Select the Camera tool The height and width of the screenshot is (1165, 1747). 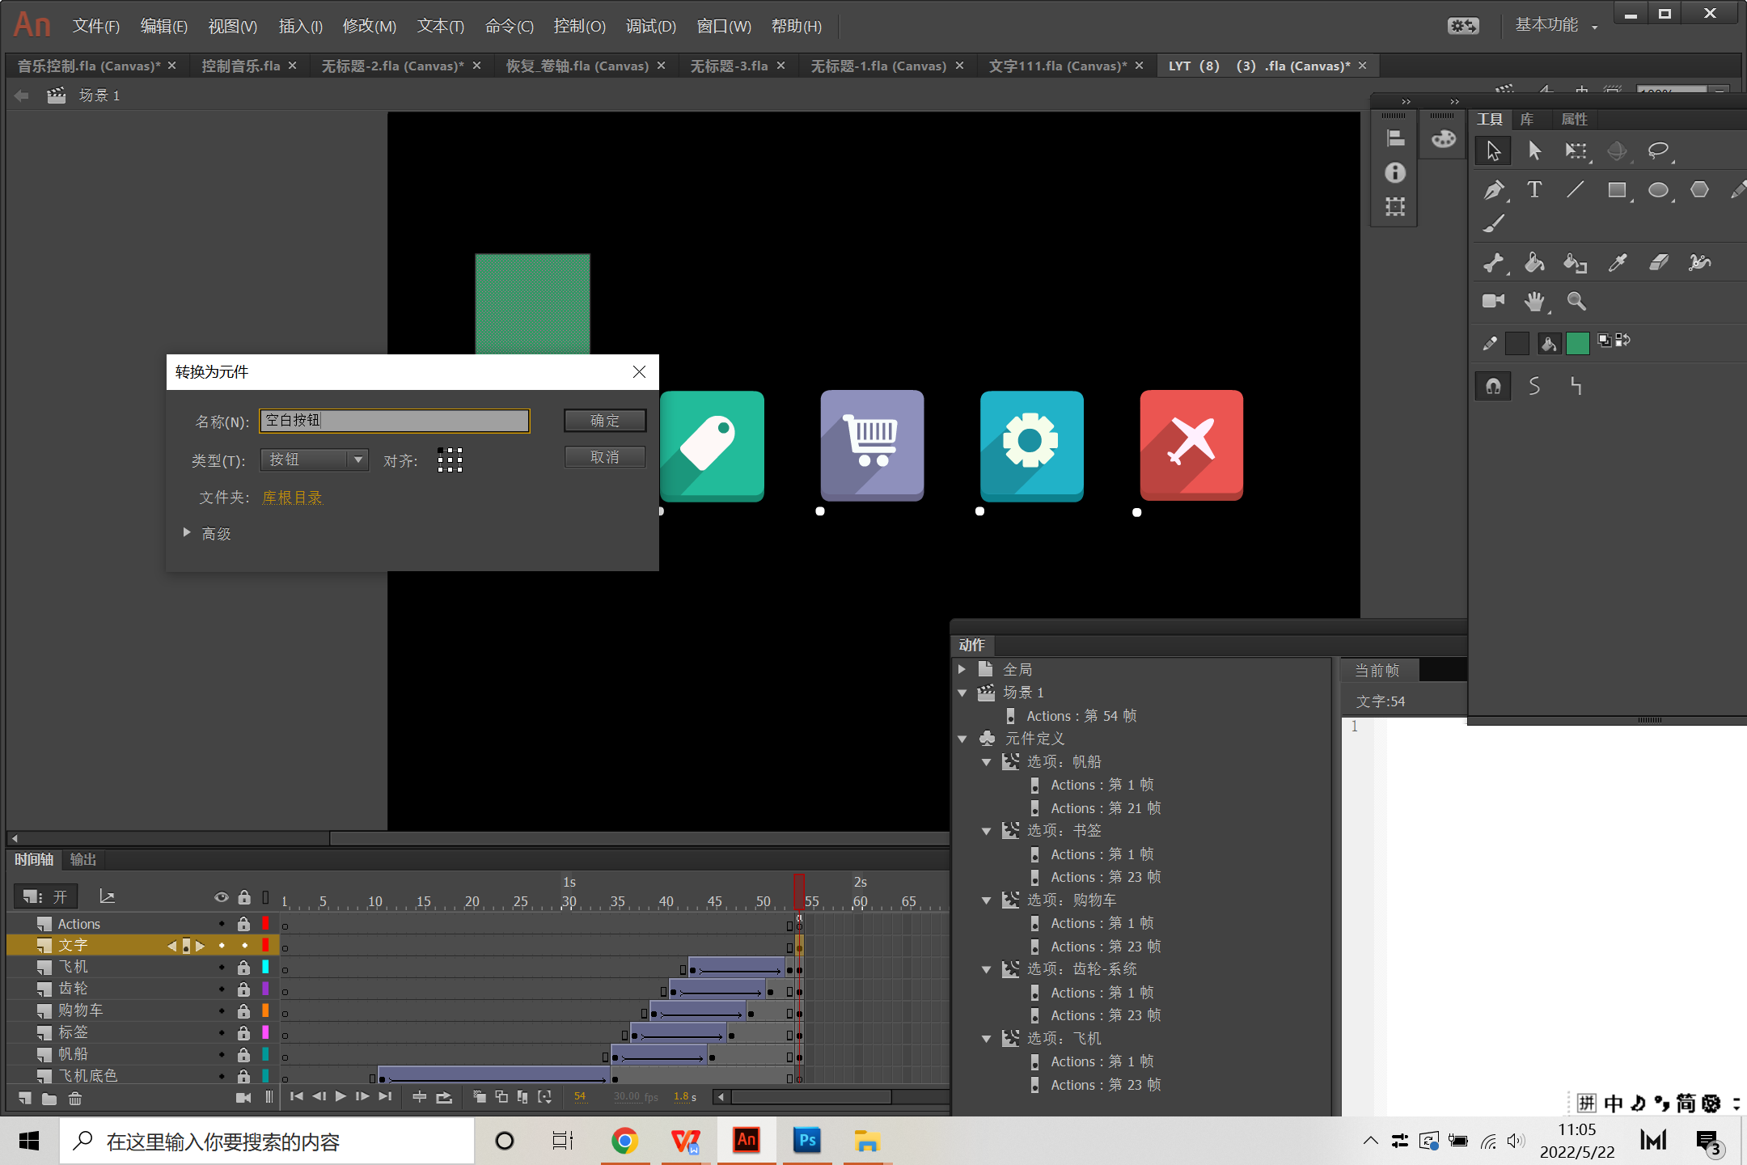point(1493,301)
